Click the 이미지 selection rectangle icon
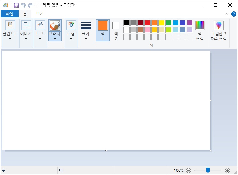The image size is (238, 175). click(26, 25)
